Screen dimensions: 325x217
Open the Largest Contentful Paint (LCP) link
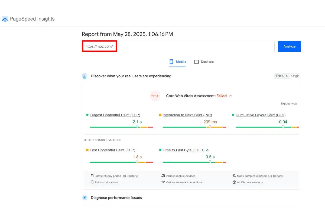(x=115, y=115)
